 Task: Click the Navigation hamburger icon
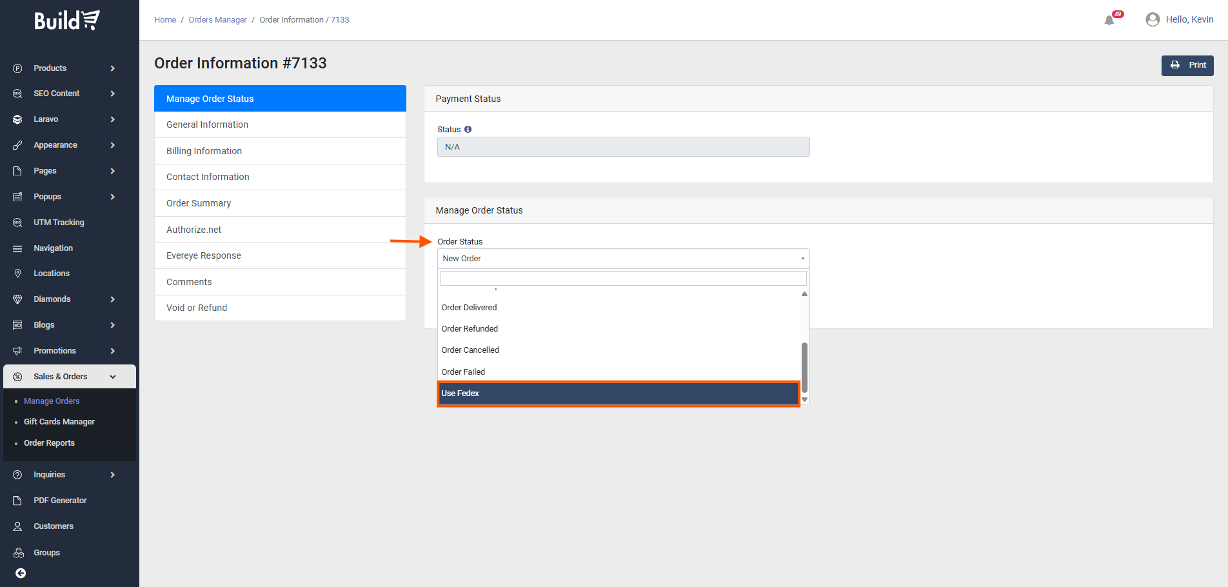tap(17, 248)
